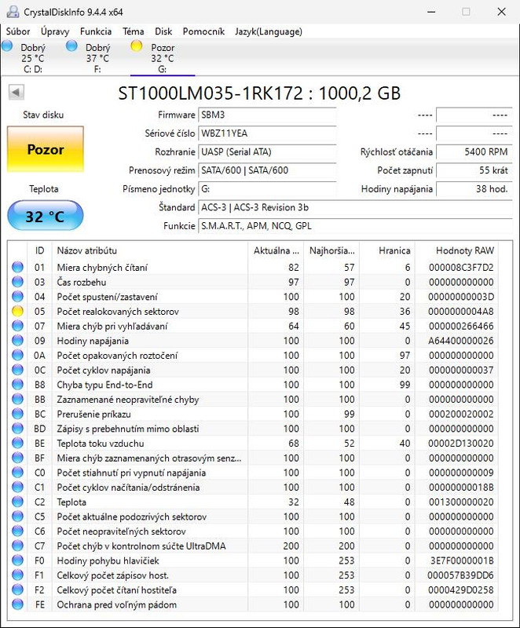Click the status dot for attribute BE
Image resolution: width=520 pixels, height=628 pixels.
[x=17, y=444]
